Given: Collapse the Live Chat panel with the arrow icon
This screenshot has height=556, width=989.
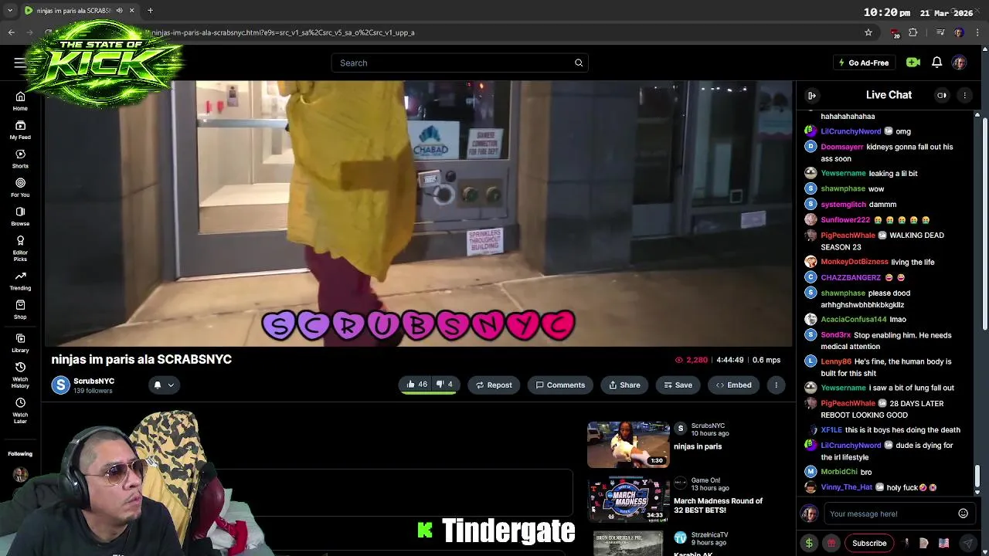Looking at the screenshot, I should (x=812, y=95).
